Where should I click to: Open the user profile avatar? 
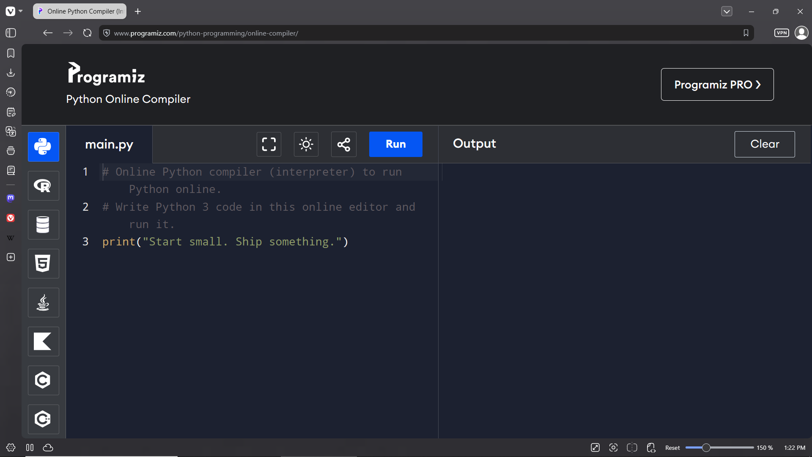tap(801, 33)
